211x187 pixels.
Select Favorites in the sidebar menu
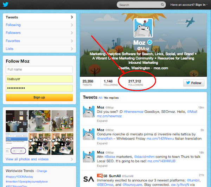click(x=39, y=41)
